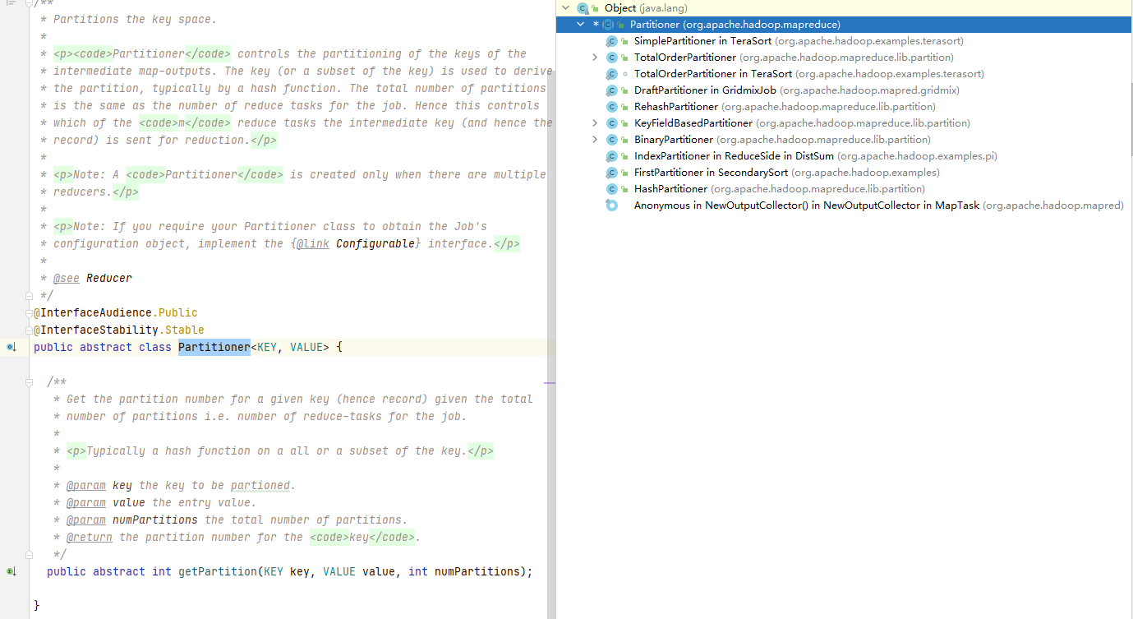The image size is (1133, 619).
Task: Click the <KEY, VALUE> type parameters on the class line
Action: 290,348
